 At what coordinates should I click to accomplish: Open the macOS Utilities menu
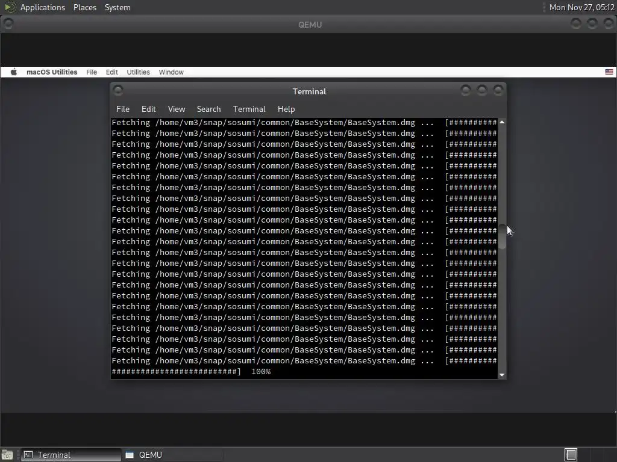tap(52, 72)
